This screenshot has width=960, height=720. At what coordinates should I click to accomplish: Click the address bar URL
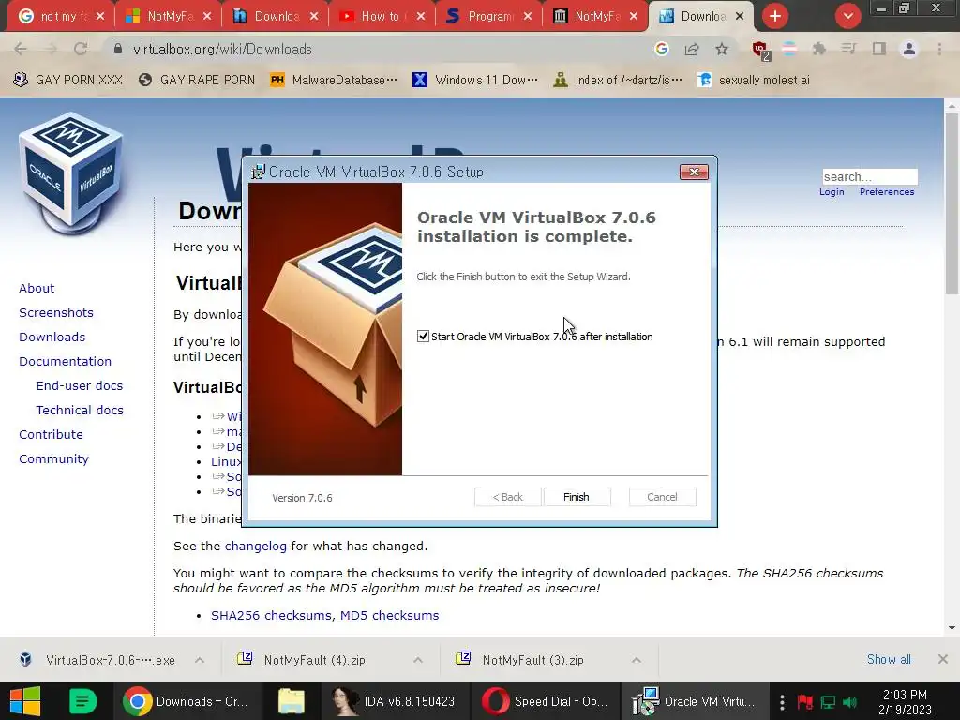tap(223, 49)
